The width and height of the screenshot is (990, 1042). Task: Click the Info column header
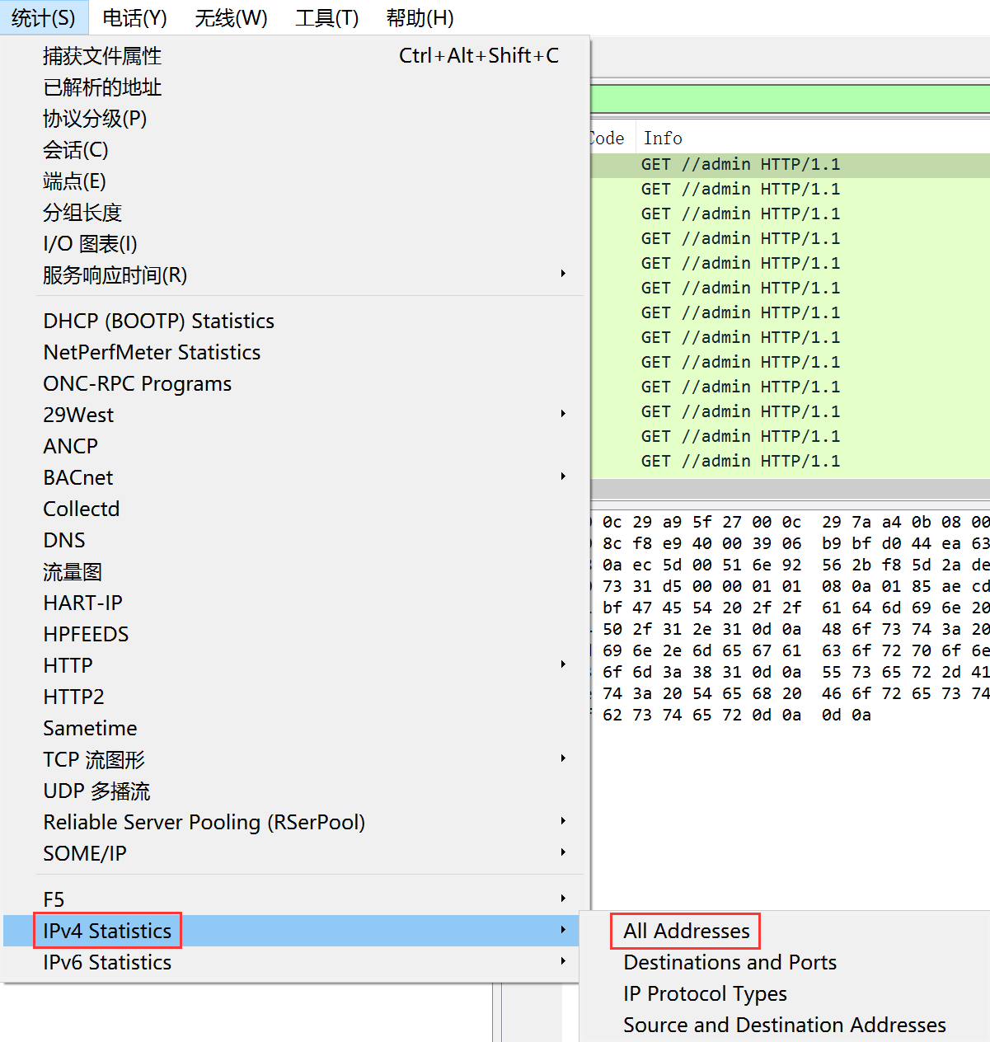(x=663, y=138)
